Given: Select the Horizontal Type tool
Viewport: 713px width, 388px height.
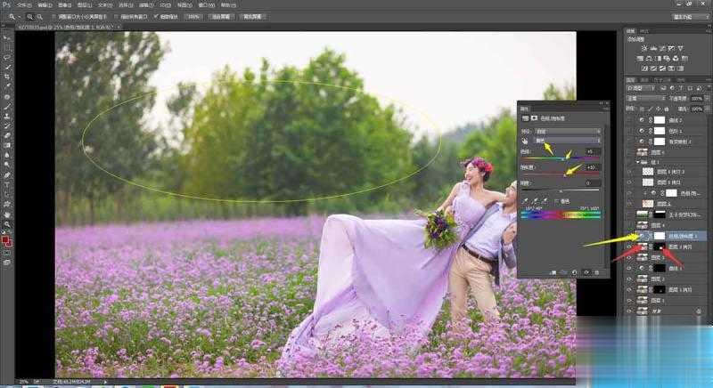Looking at the screenshot, I should click(x=7, y=185).
